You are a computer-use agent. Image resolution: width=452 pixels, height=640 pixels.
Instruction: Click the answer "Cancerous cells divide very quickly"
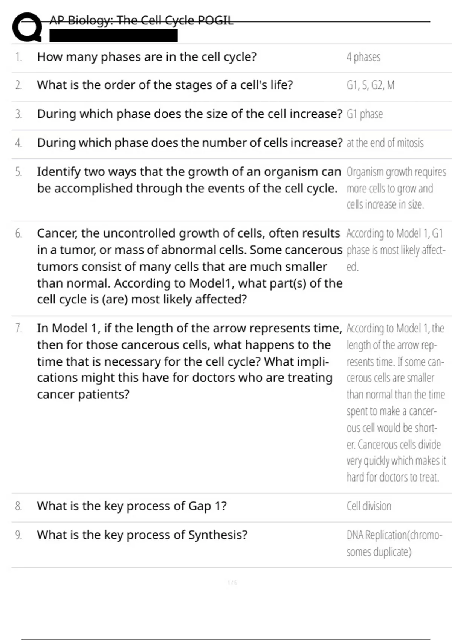coord(395,453)
